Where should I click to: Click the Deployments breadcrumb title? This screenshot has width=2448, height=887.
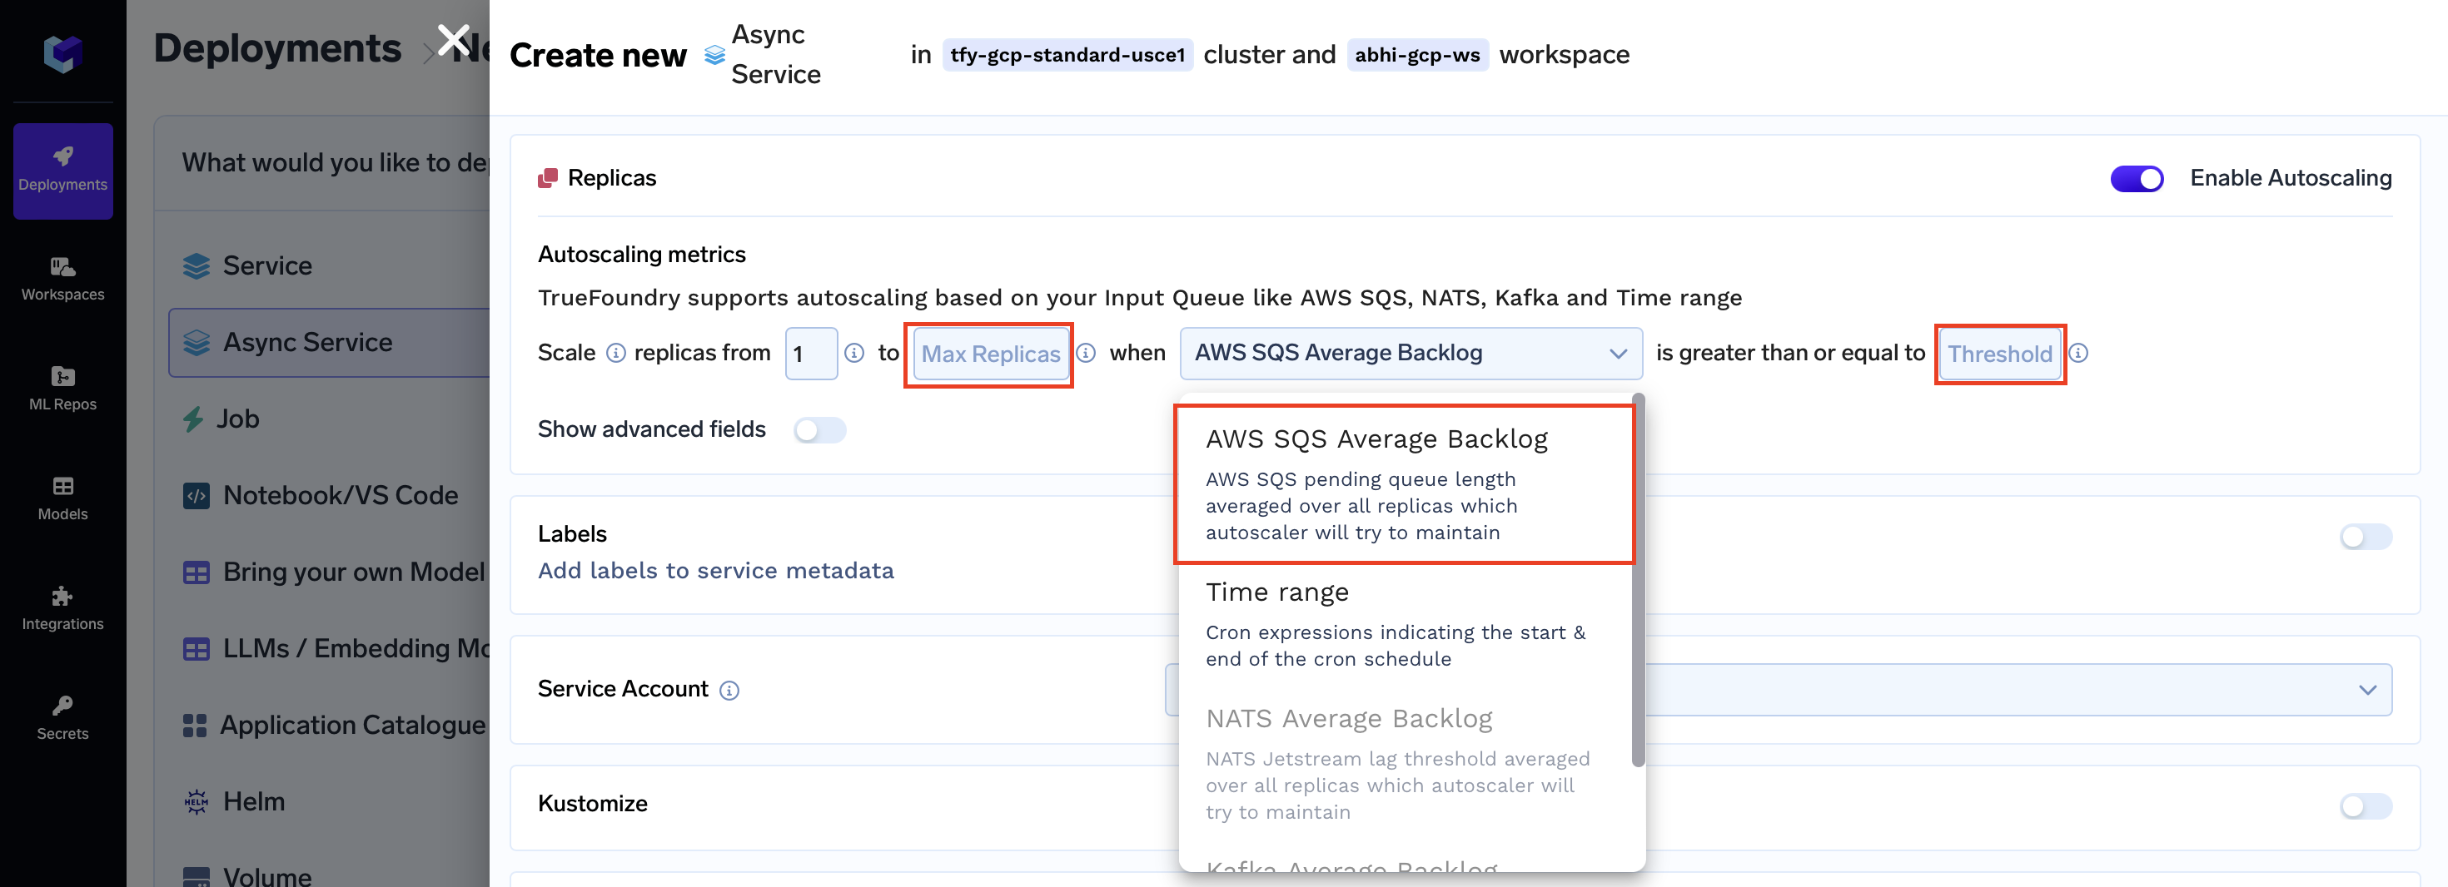point(277,47)
